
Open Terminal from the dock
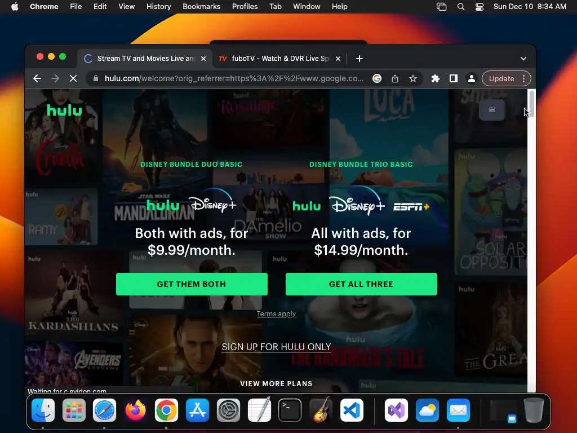(290, 410)
